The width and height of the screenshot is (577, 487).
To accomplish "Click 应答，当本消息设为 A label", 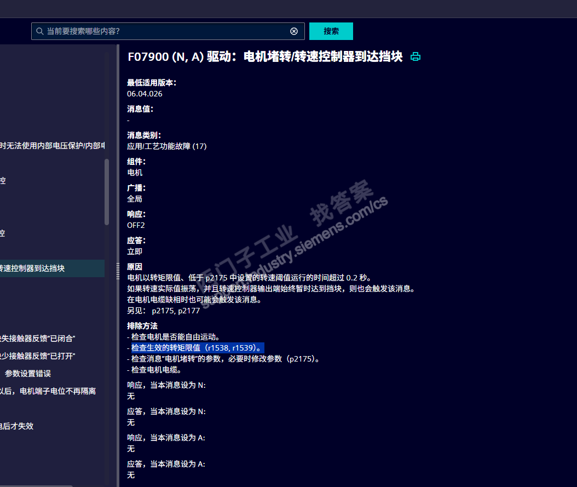I will 166,464.
